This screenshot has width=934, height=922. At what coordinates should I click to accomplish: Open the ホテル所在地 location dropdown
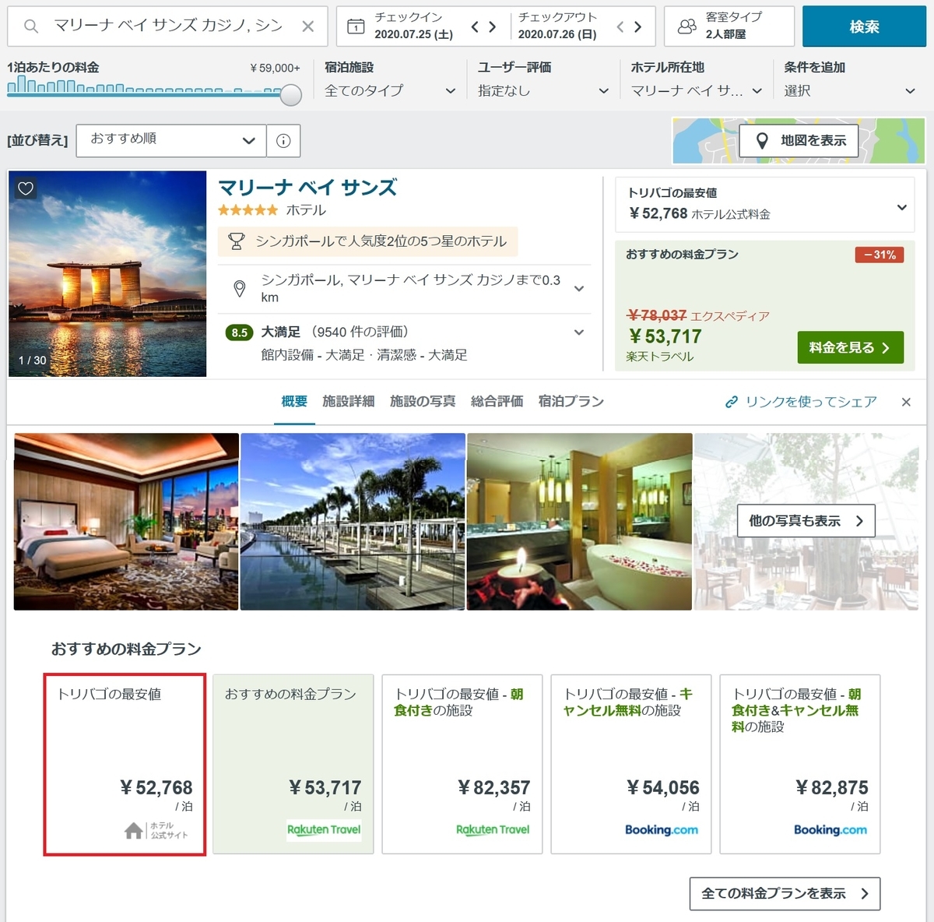(696, 91)
